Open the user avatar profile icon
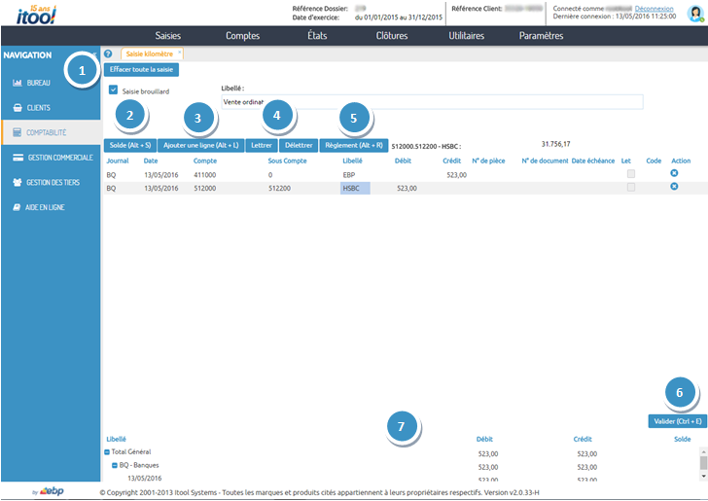This screenshot has width=708, height=501. tap(694, 13)
